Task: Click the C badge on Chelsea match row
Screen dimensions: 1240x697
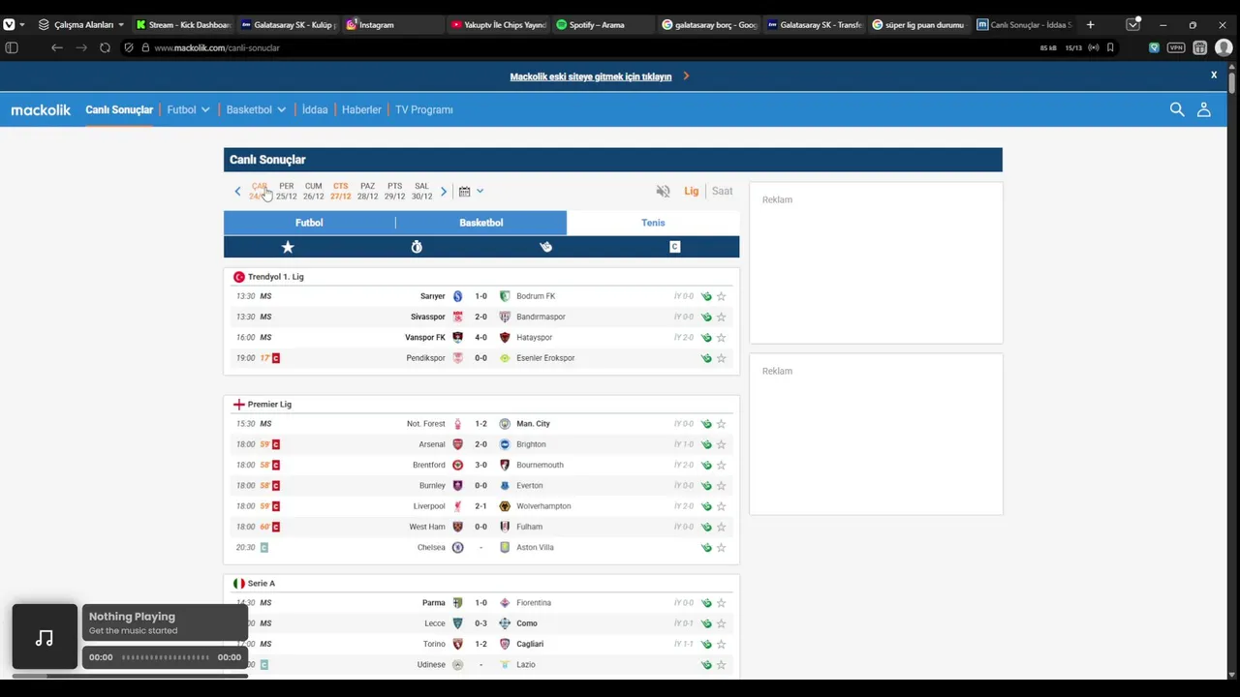Action: click(x=263, y=548)
